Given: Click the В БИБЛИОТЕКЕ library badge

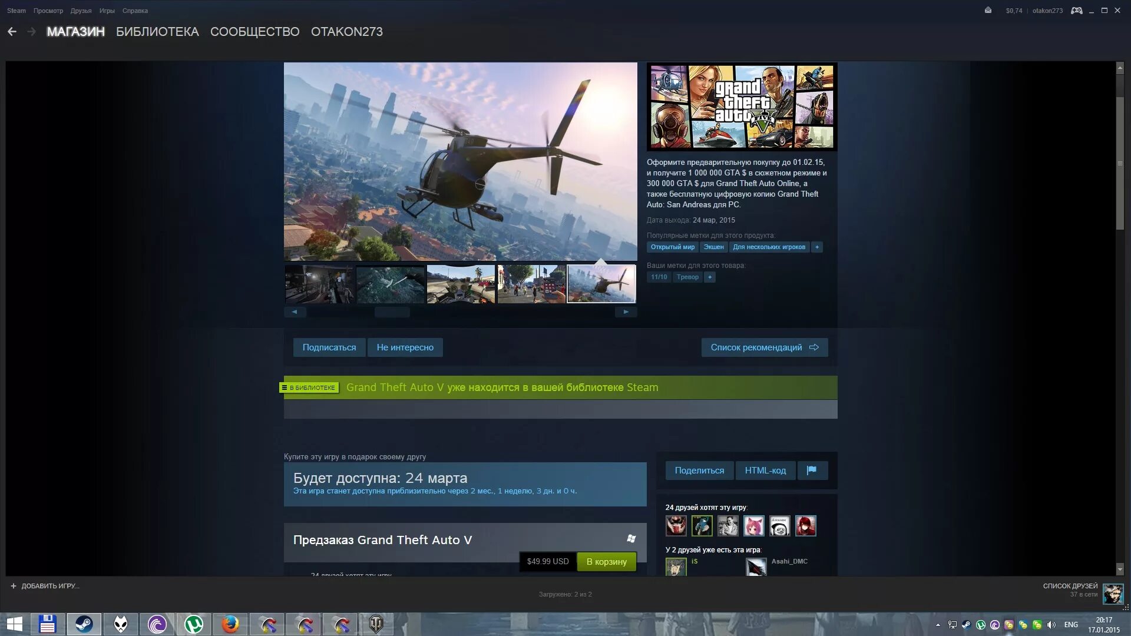Looking at the screenshot, I should pyautogui.click(x=309, y=387).
